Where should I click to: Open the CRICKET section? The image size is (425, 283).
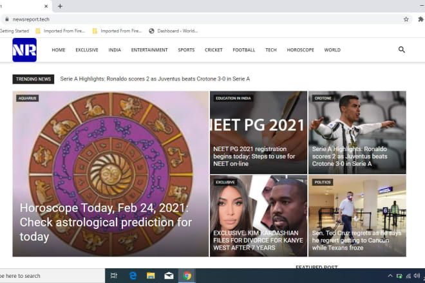tap(214, 50)
